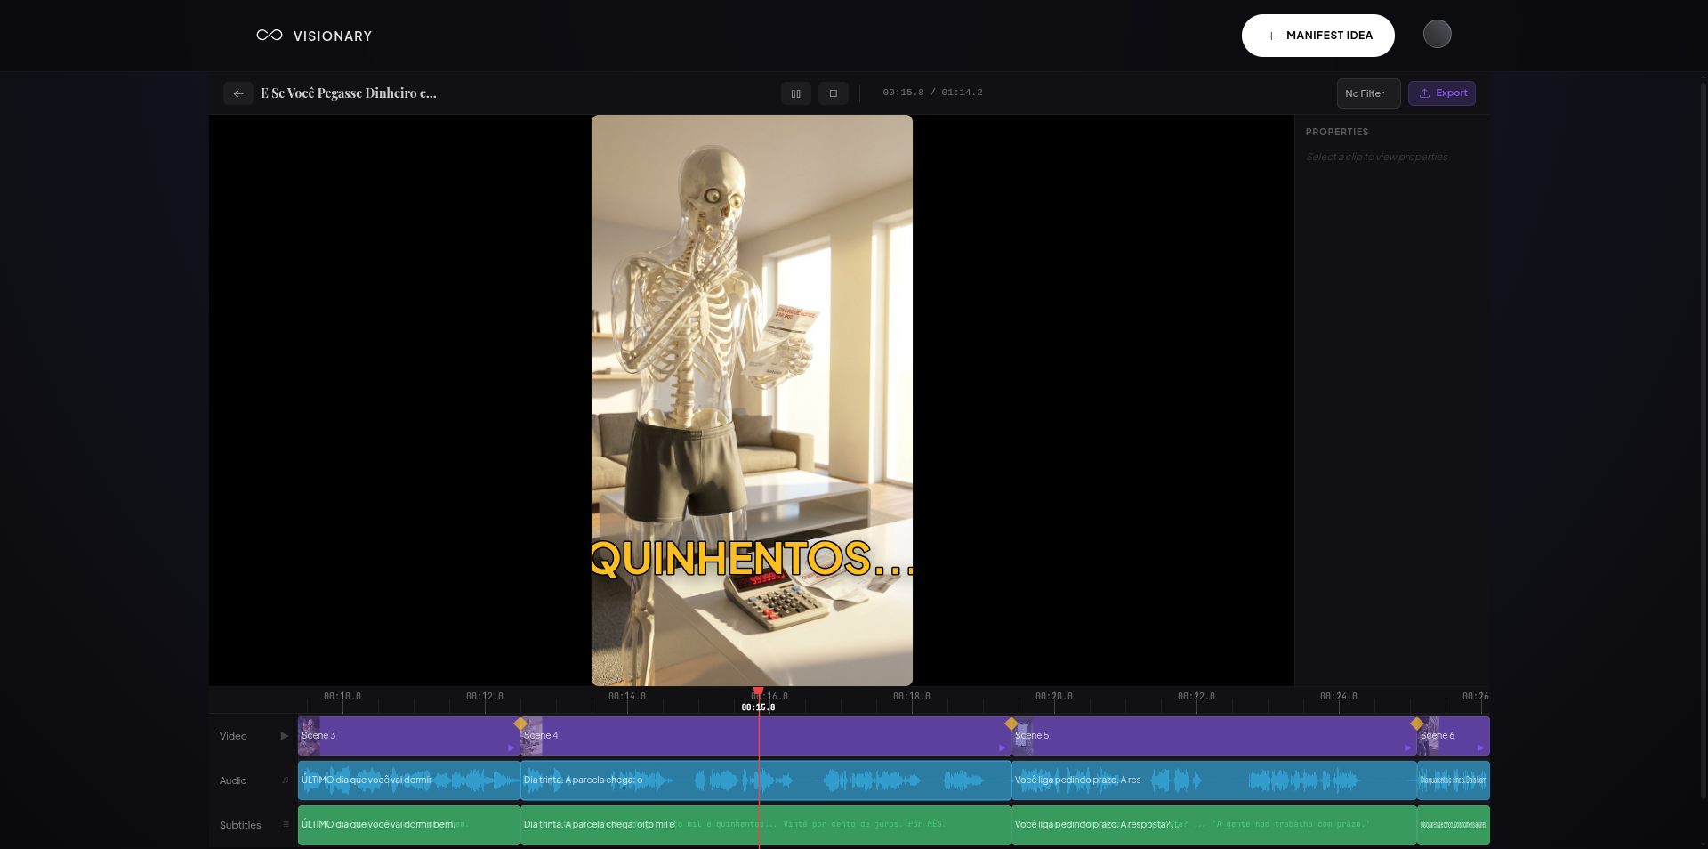This screenshot has width=1708, height=849.
Task: Select the 'Você liga pedindo prazo' audio clip
Action: click(x=1213, y=780)
